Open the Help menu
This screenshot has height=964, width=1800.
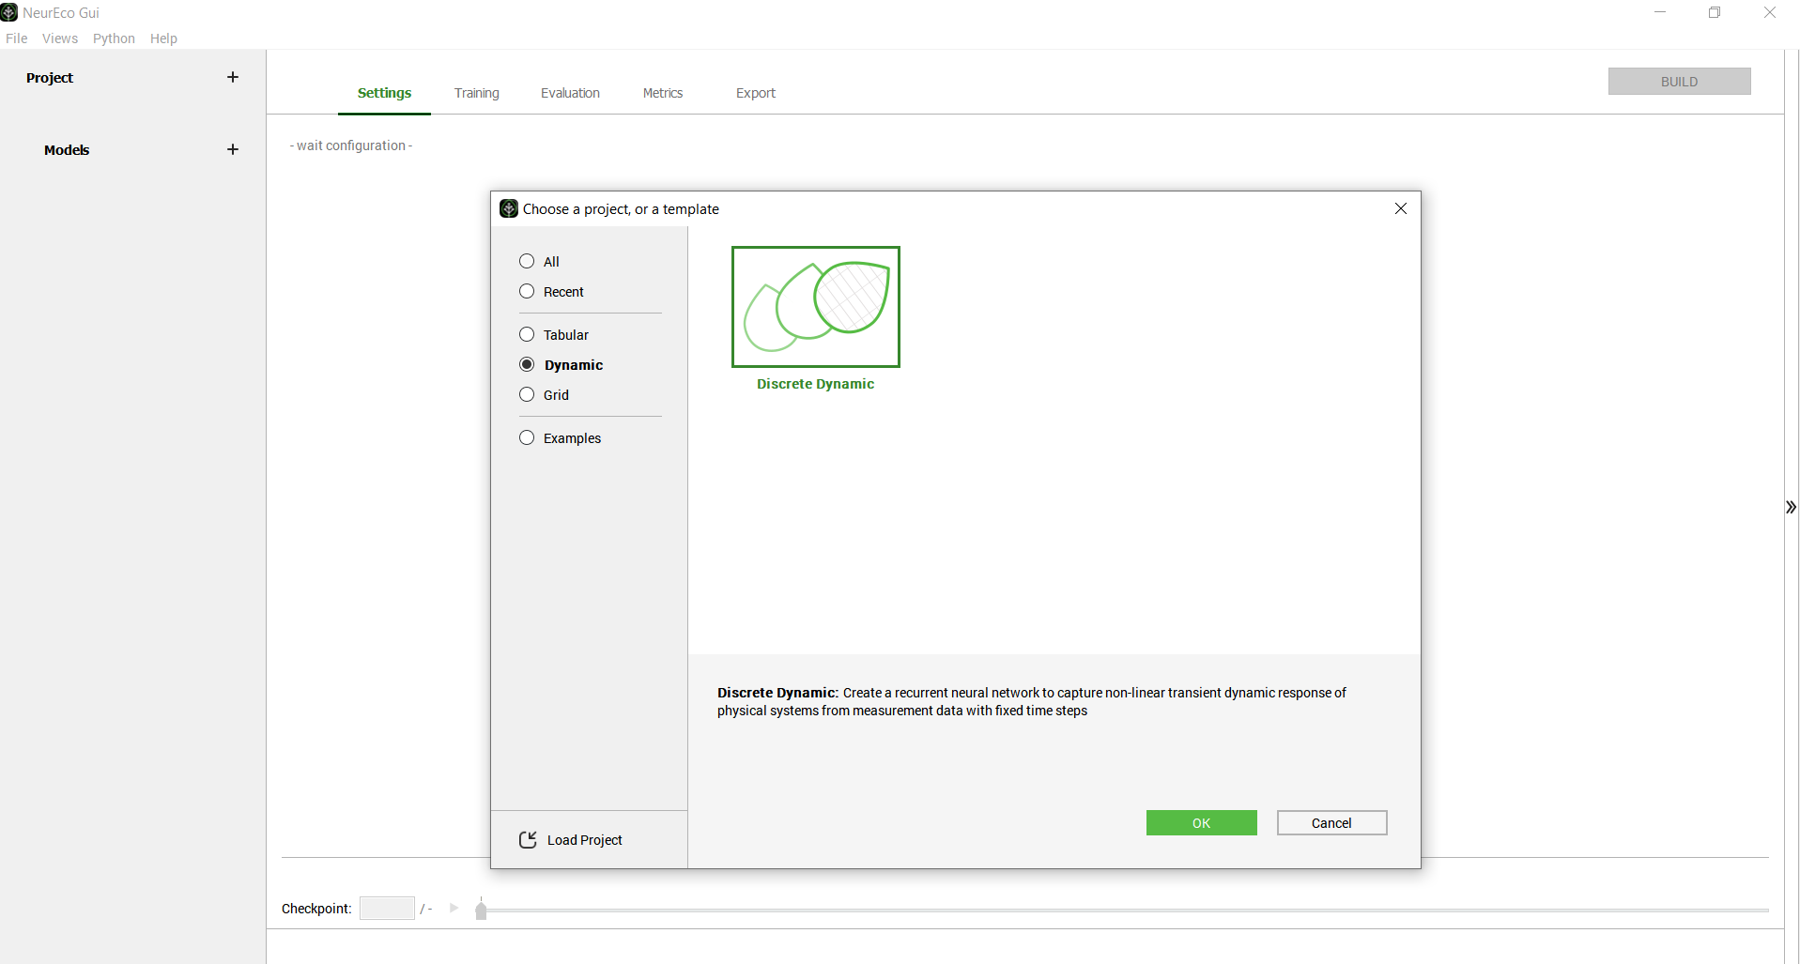pyautogui.click(x=163, y=38)
